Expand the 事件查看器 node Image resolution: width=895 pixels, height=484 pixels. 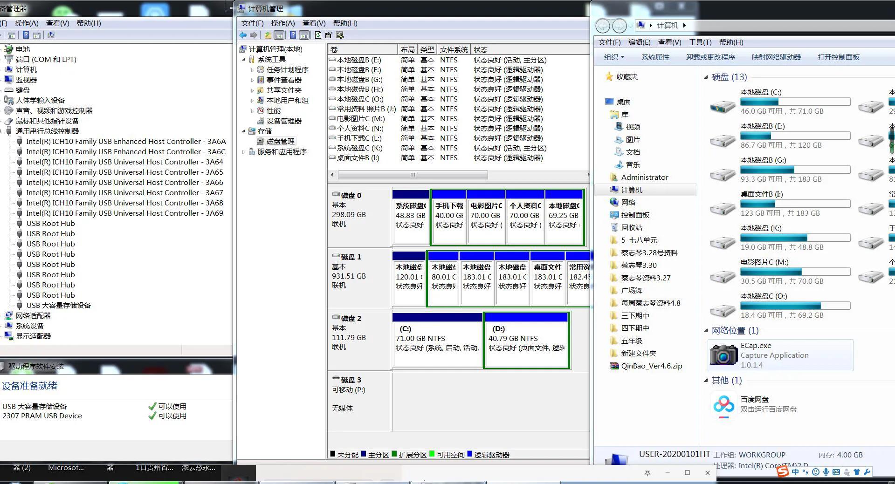pyautogui.click(x=252, y=80)
